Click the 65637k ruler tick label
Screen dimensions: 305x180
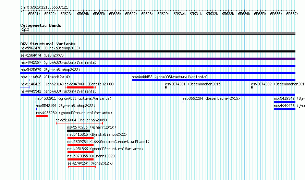pyautogui.click(x=292, y=14)
